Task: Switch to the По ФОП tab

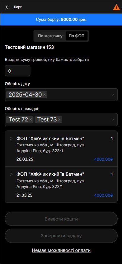Action: [x=77, y=36]
